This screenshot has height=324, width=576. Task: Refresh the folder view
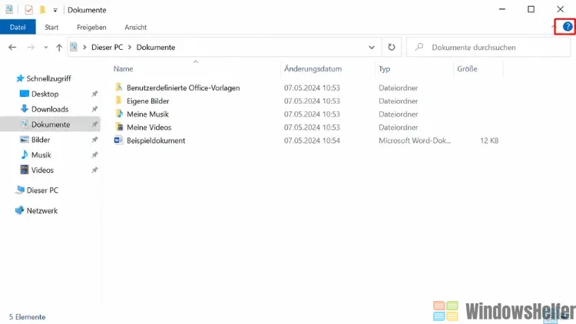point(392,48)
